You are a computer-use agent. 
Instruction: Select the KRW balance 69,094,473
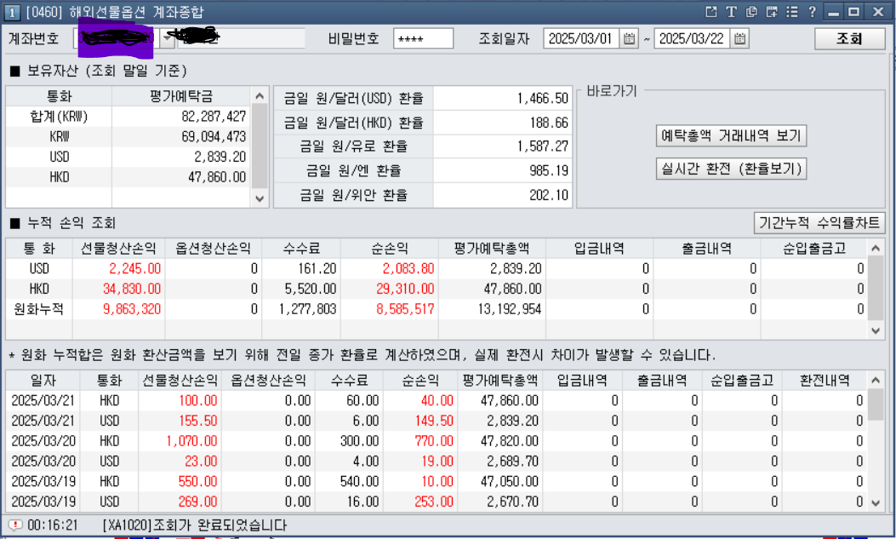214,136
